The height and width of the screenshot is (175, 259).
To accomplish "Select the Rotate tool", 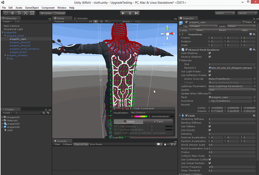I will (x=19, y=13).
